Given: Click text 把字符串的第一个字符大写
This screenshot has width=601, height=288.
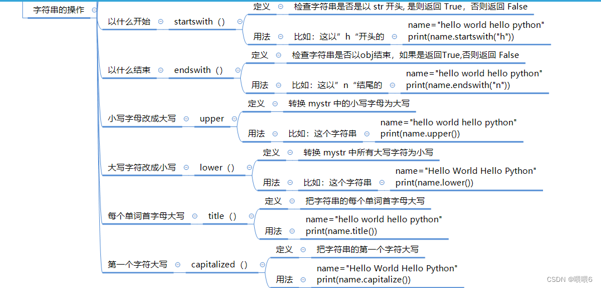Looking at the screenshot, I should [x=367, y=250].
